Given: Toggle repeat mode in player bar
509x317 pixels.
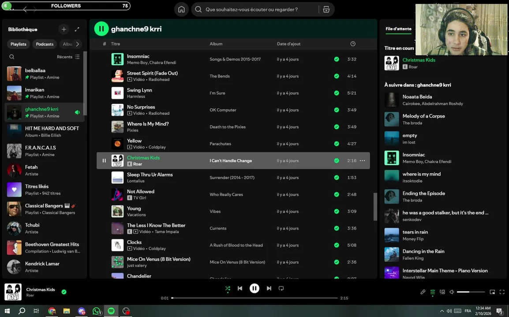Looking at the screenshot, I should pyautogui.click(x=281, y=288).
